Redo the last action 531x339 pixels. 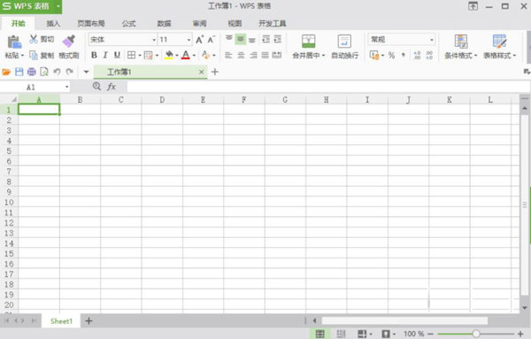tap(69, 72)
